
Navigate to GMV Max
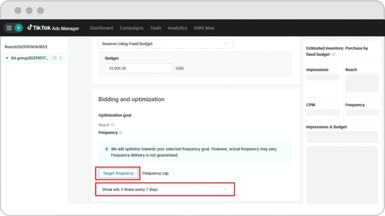click(204, 28)
